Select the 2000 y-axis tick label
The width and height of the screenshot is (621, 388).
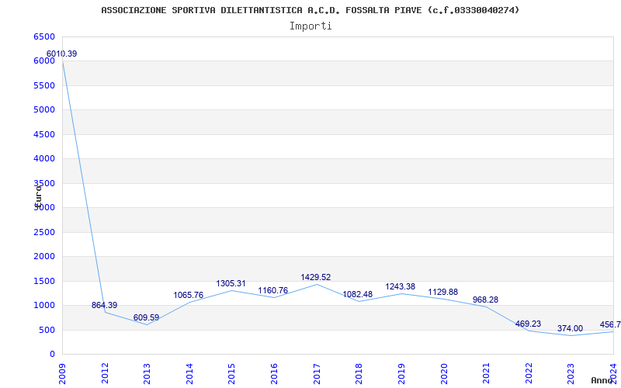point(43,257)
